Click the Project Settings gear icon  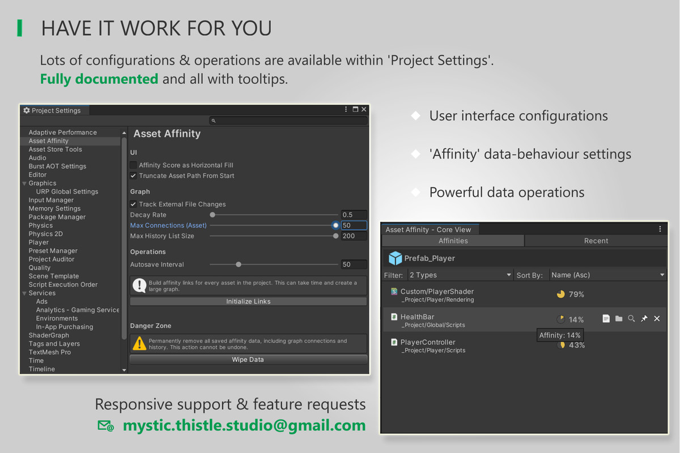[x=27, y=110]
